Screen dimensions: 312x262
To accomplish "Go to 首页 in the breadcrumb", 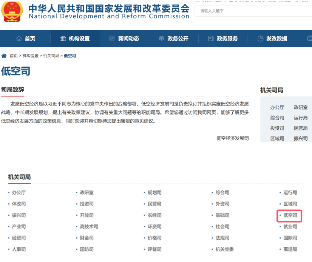I will (x=14, y=56).
